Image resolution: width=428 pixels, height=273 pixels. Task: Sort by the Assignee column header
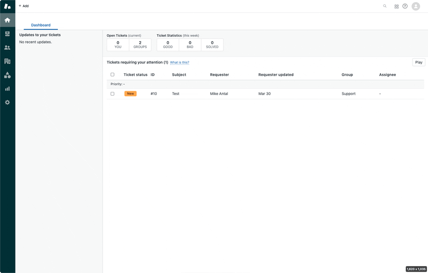(387, 75)
